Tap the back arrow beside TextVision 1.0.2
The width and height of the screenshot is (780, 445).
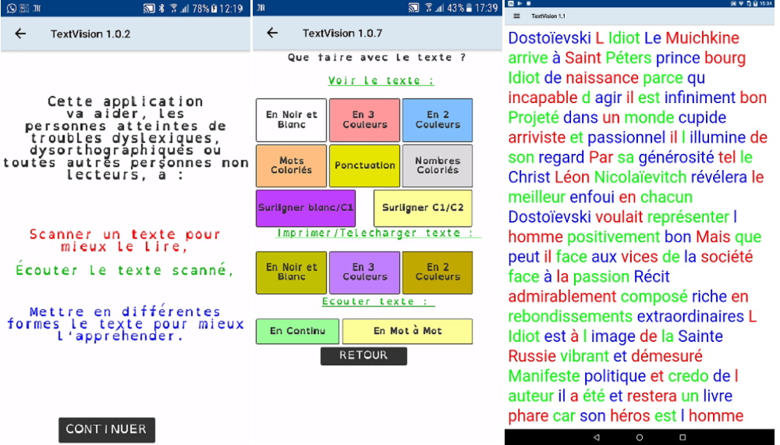(x=20, y=34)
